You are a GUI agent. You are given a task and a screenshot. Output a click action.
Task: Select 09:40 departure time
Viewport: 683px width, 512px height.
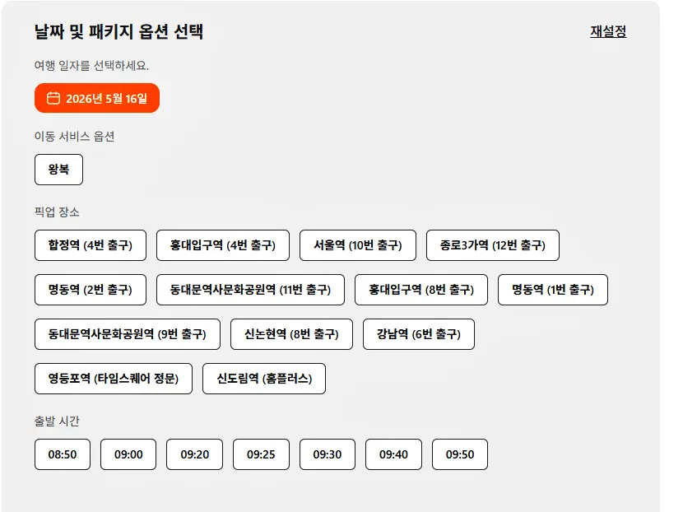(x=393, y=454)
